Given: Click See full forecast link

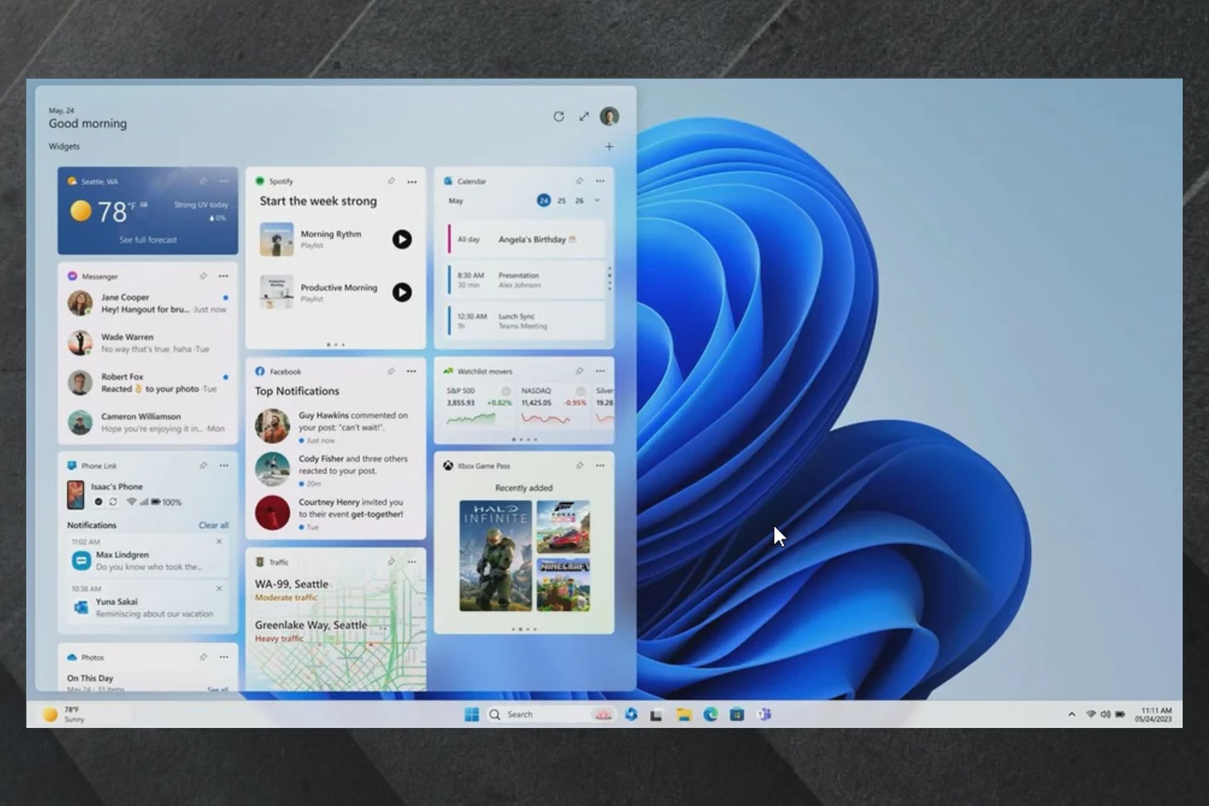Looking at the screenshot, I should tap(148, 240).
